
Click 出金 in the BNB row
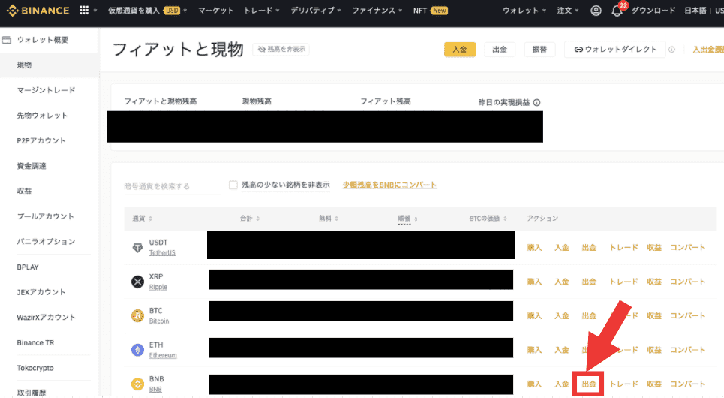click(x=589, y=384)
